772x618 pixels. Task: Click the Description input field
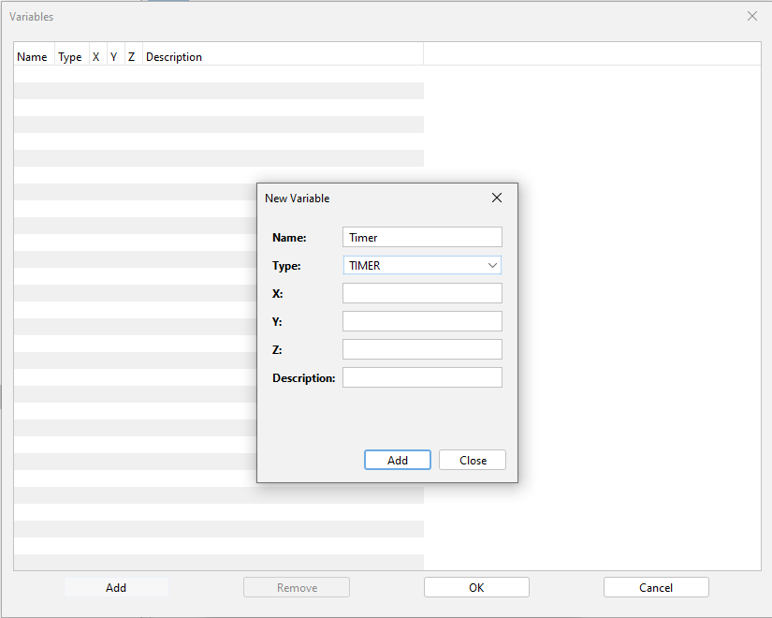coord(422,377)
